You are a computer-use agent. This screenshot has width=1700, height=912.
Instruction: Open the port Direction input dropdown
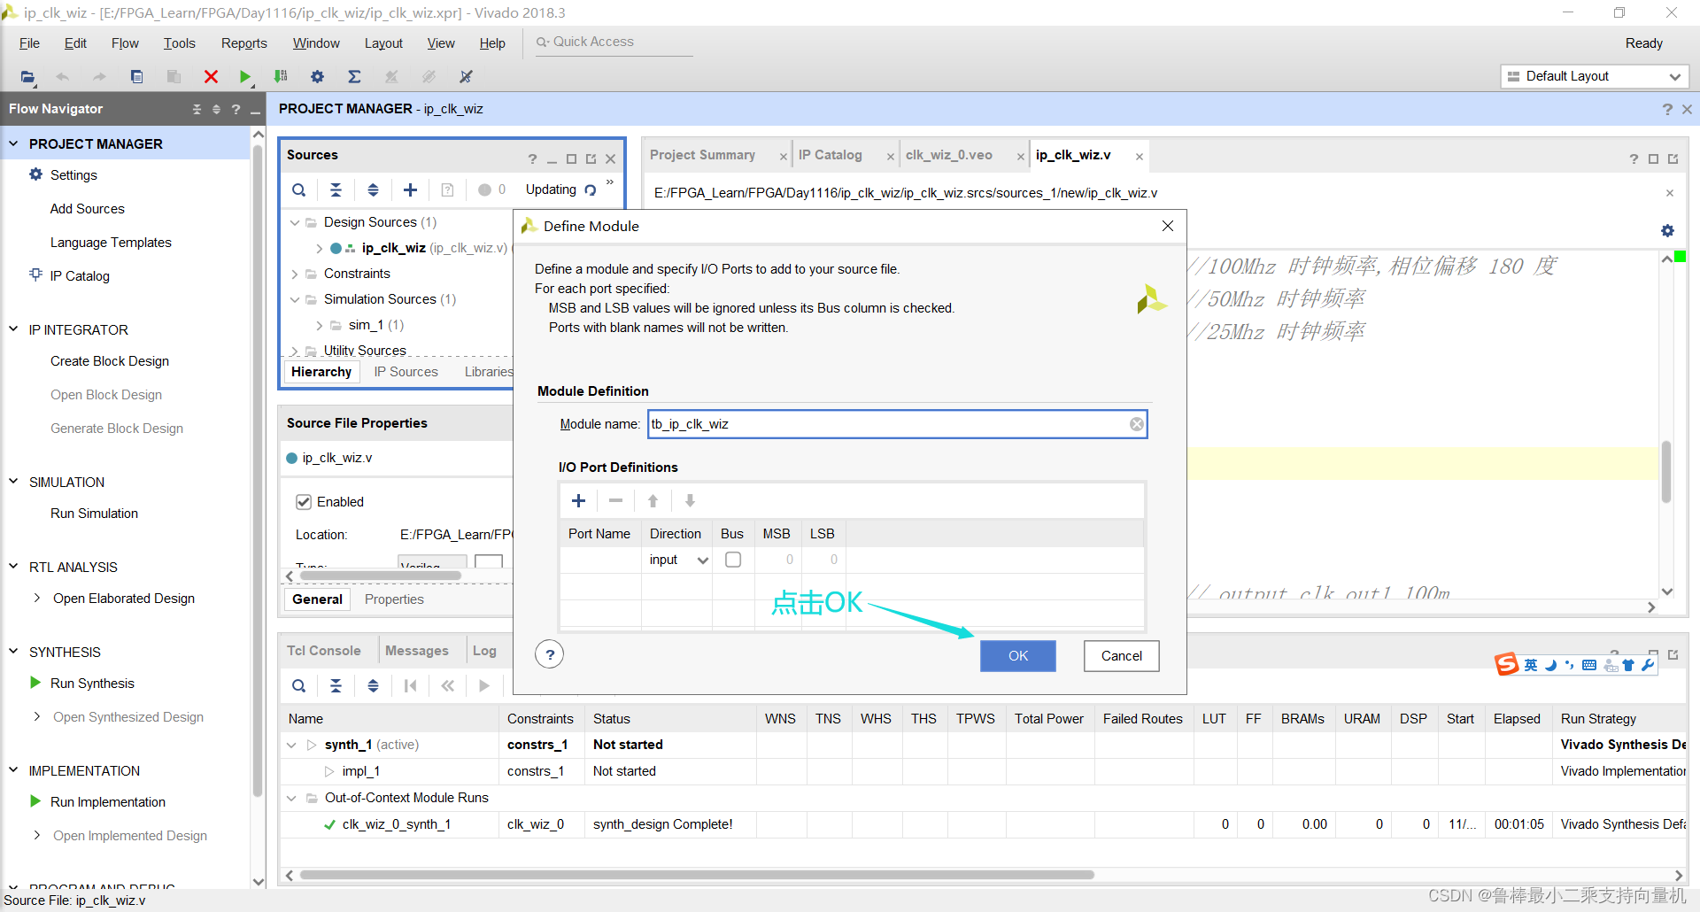[678, 560]
